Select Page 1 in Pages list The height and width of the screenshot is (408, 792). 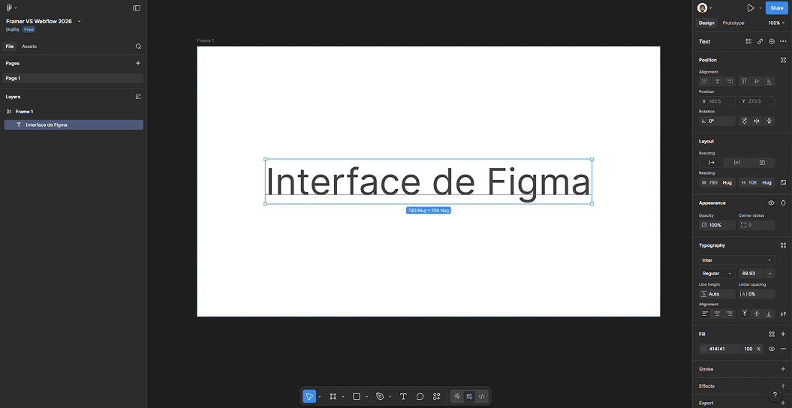pyautogui.click(x=74, y=78)
